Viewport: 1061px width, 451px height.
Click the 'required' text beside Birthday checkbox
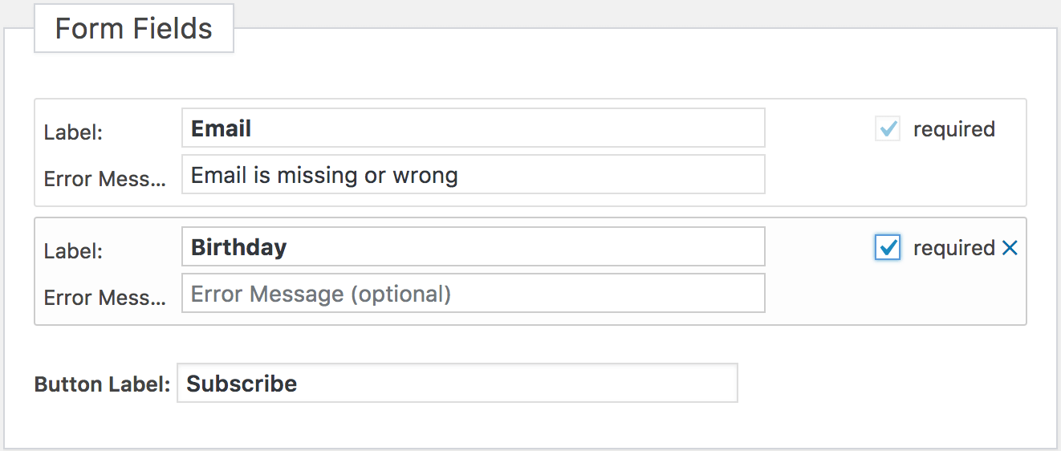tap(954, 249)
